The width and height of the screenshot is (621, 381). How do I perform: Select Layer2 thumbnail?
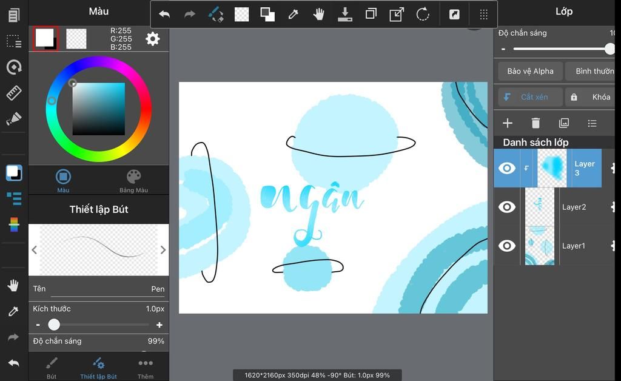click(539, 207)
